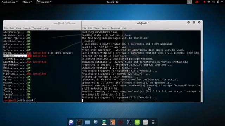
Task: Open the Wi-Fi network indicator
Action: 209,2
